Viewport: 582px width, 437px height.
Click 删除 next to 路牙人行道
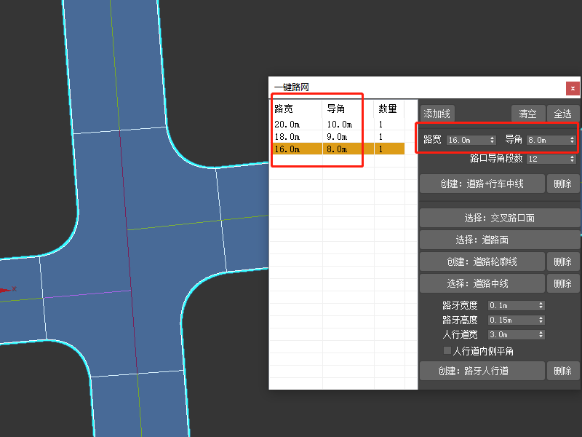(x=562, y=371)
